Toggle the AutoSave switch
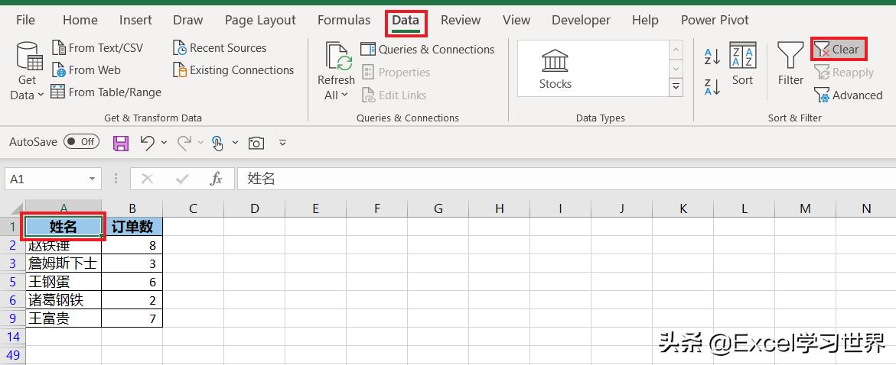 pos(81,142)
